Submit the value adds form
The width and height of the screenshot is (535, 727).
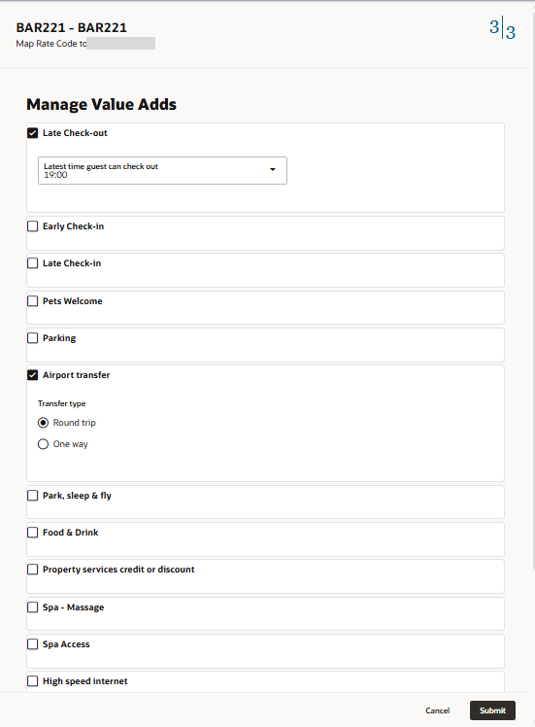492,710
